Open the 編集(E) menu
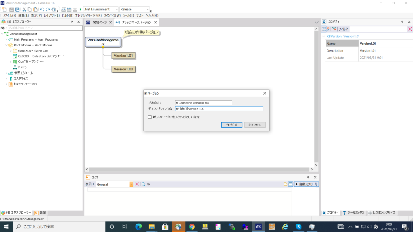This screenshot has height=232, width=413. click(x=23, y=16)
